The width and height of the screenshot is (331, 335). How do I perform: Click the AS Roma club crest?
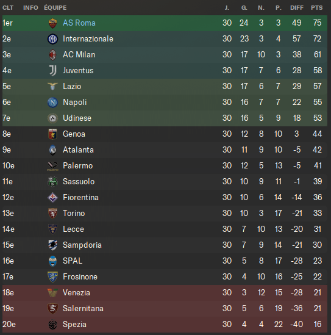(52, 23)
